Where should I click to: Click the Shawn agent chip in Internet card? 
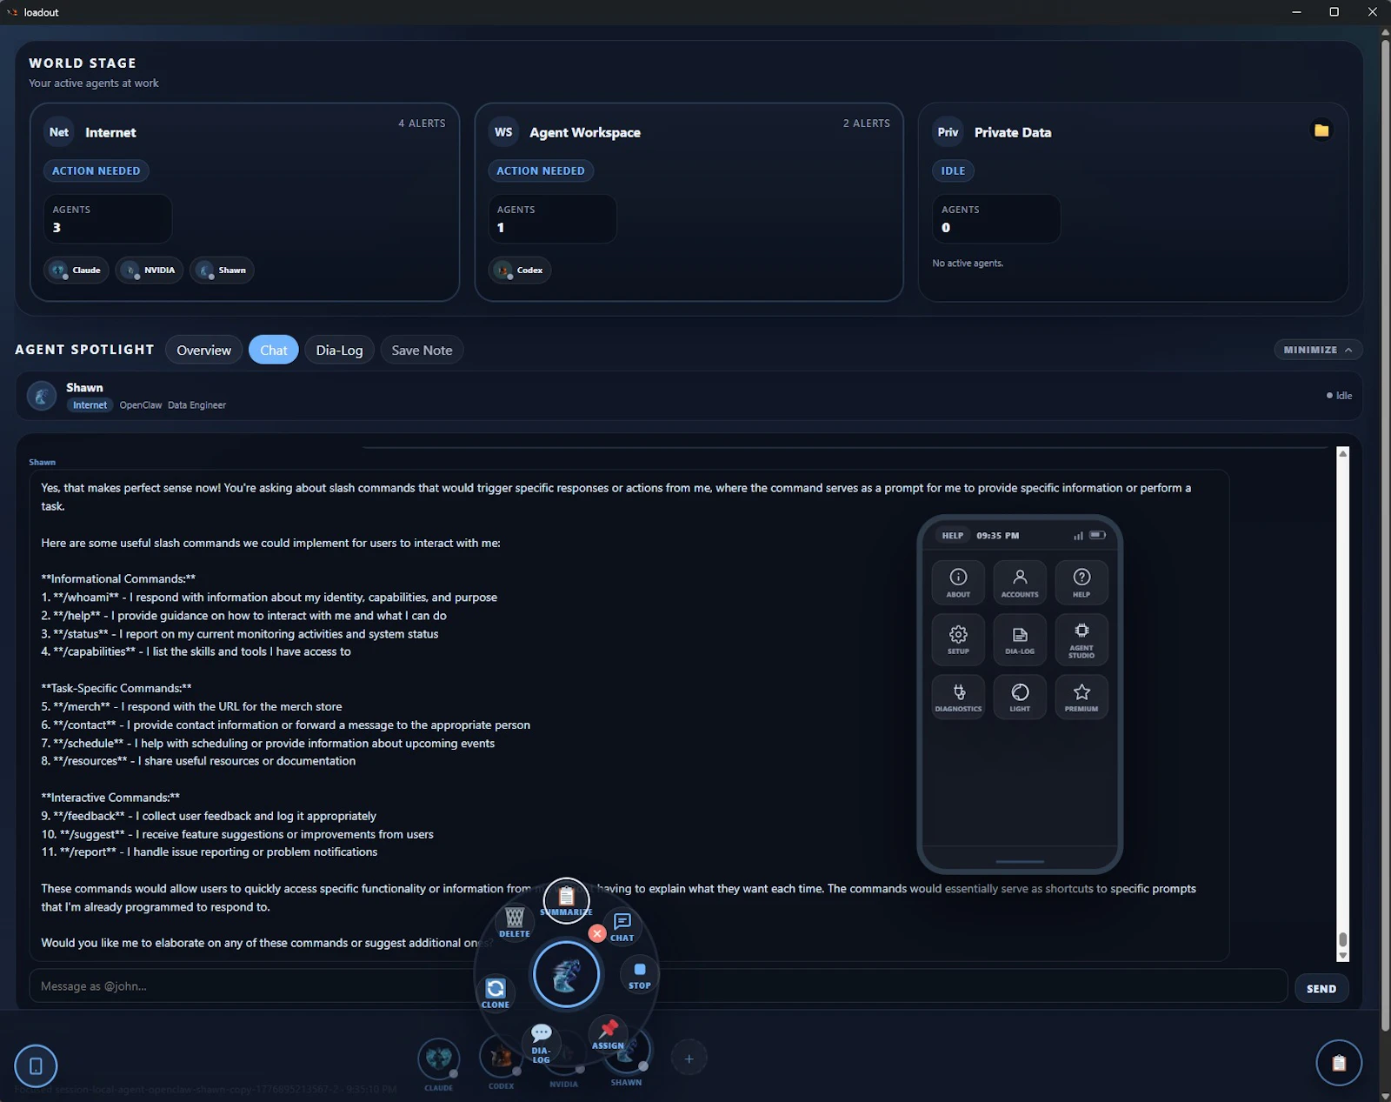click(223, 270)
